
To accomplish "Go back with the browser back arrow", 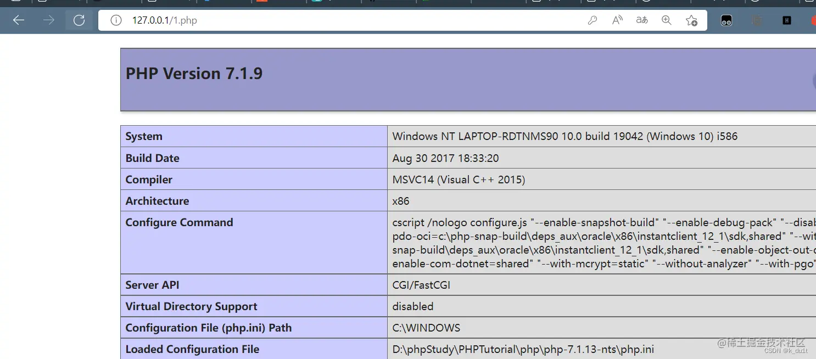I will [19, 20].
